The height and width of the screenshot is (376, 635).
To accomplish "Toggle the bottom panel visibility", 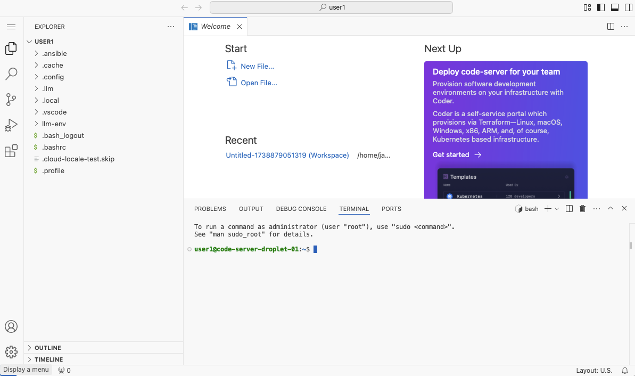I will (615, 7).
